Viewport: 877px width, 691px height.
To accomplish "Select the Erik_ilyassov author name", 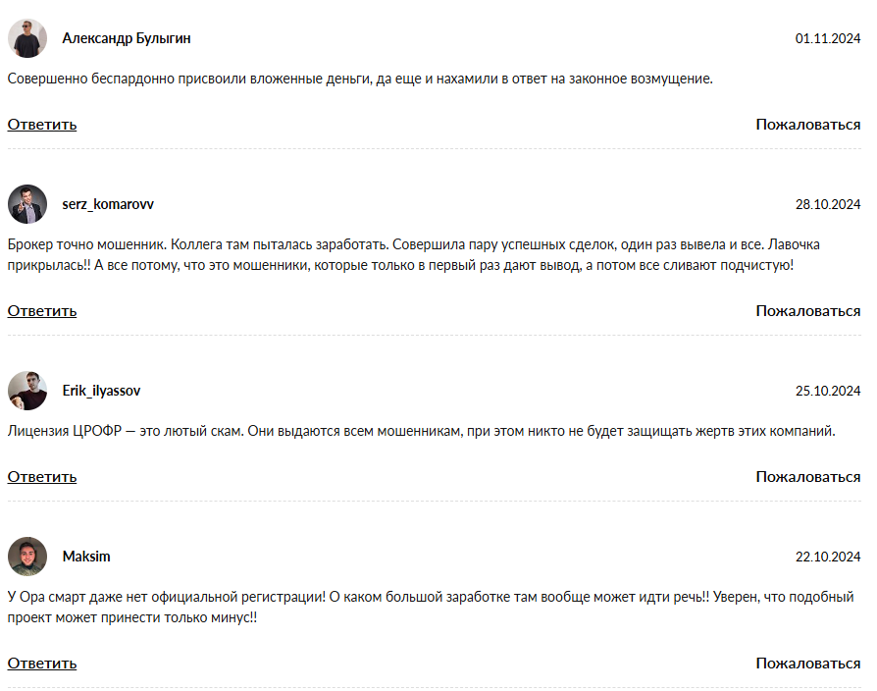I will [x=101, y=391].
